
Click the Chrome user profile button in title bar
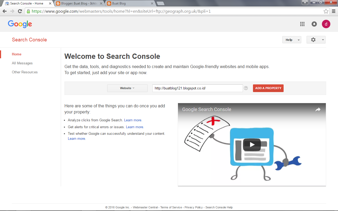tap(305, 2)
